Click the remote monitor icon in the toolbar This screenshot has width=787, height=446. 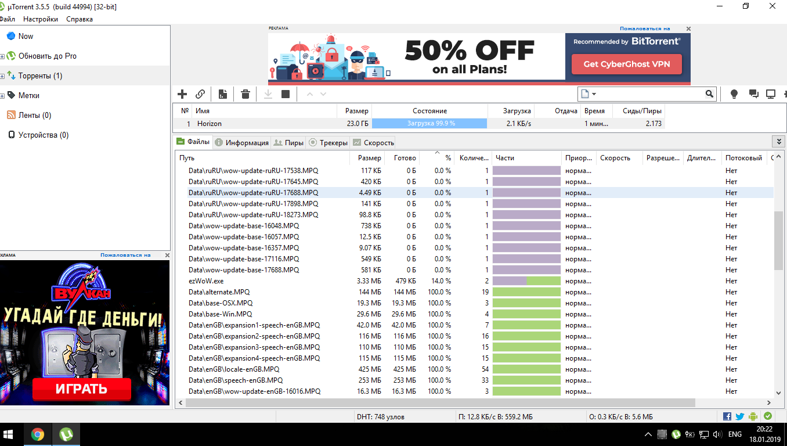771,94
